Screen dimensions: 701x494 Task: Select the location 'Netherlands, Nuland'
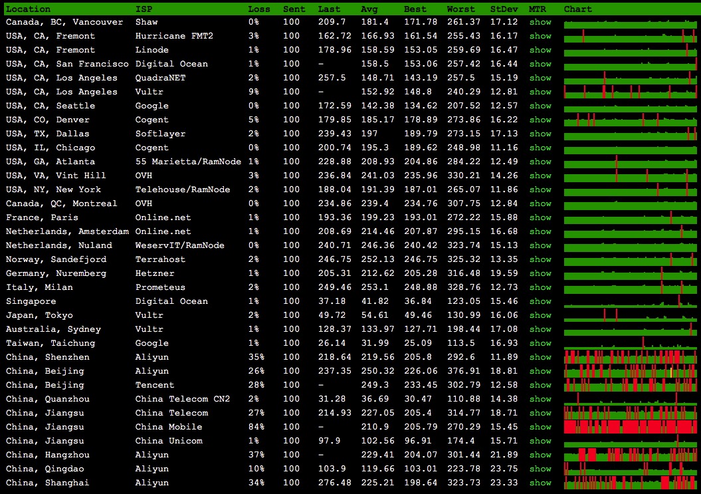pos(59,245)
